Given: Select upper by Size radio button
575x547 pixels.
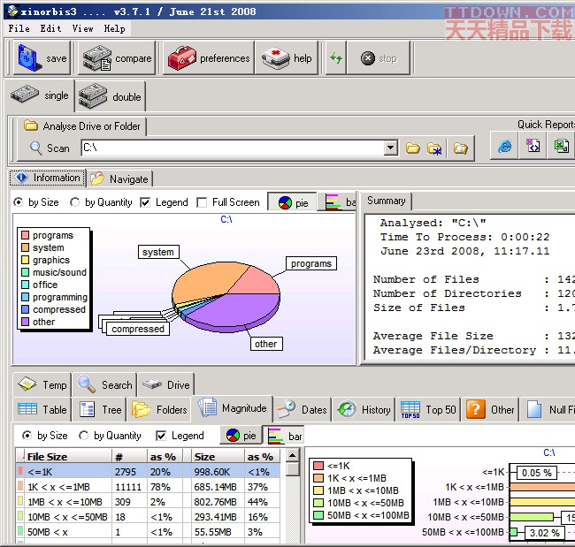Looking at the screenshot, I should click(x=18, y=201).
